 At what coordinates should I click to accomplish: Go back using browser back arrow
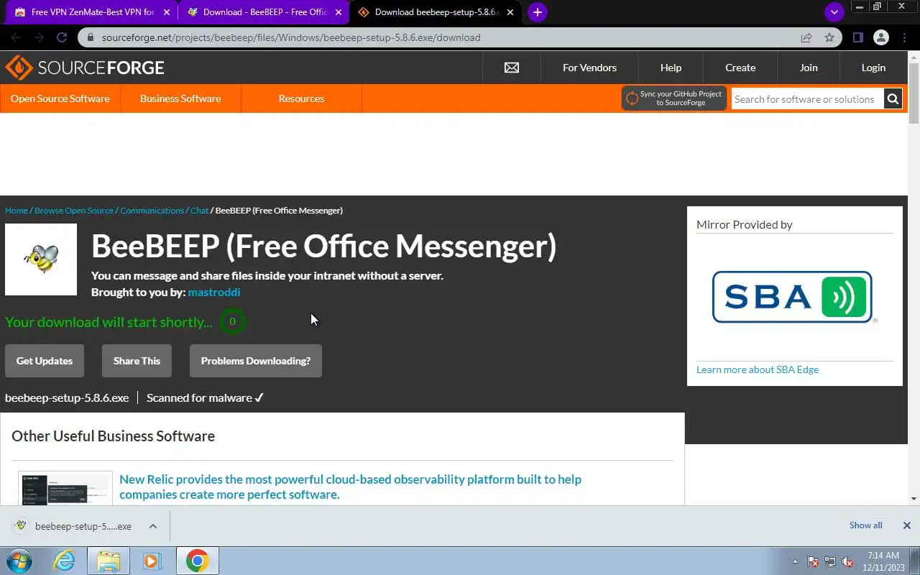coord(16,37)
